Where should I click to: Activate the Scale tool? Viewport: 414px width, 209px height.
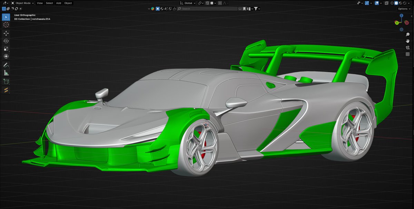tap(6, 48)
